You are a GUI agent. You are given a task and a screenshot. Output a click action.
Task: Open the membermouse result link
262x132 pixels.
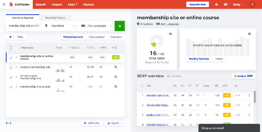pyautogui.click(x=158, y=125)
